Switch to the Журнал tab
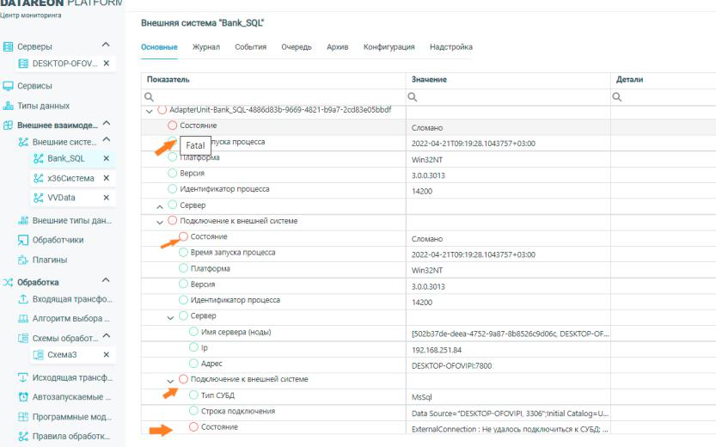716x447 pixels. click(205, 46)
